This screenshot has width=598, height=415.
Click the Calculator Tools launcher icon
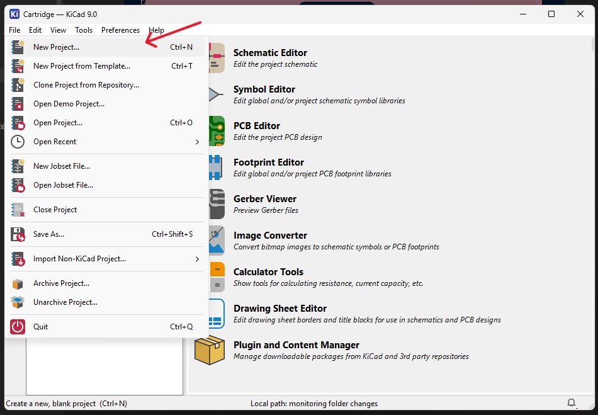pyautogui.click(x=217, y=277)
